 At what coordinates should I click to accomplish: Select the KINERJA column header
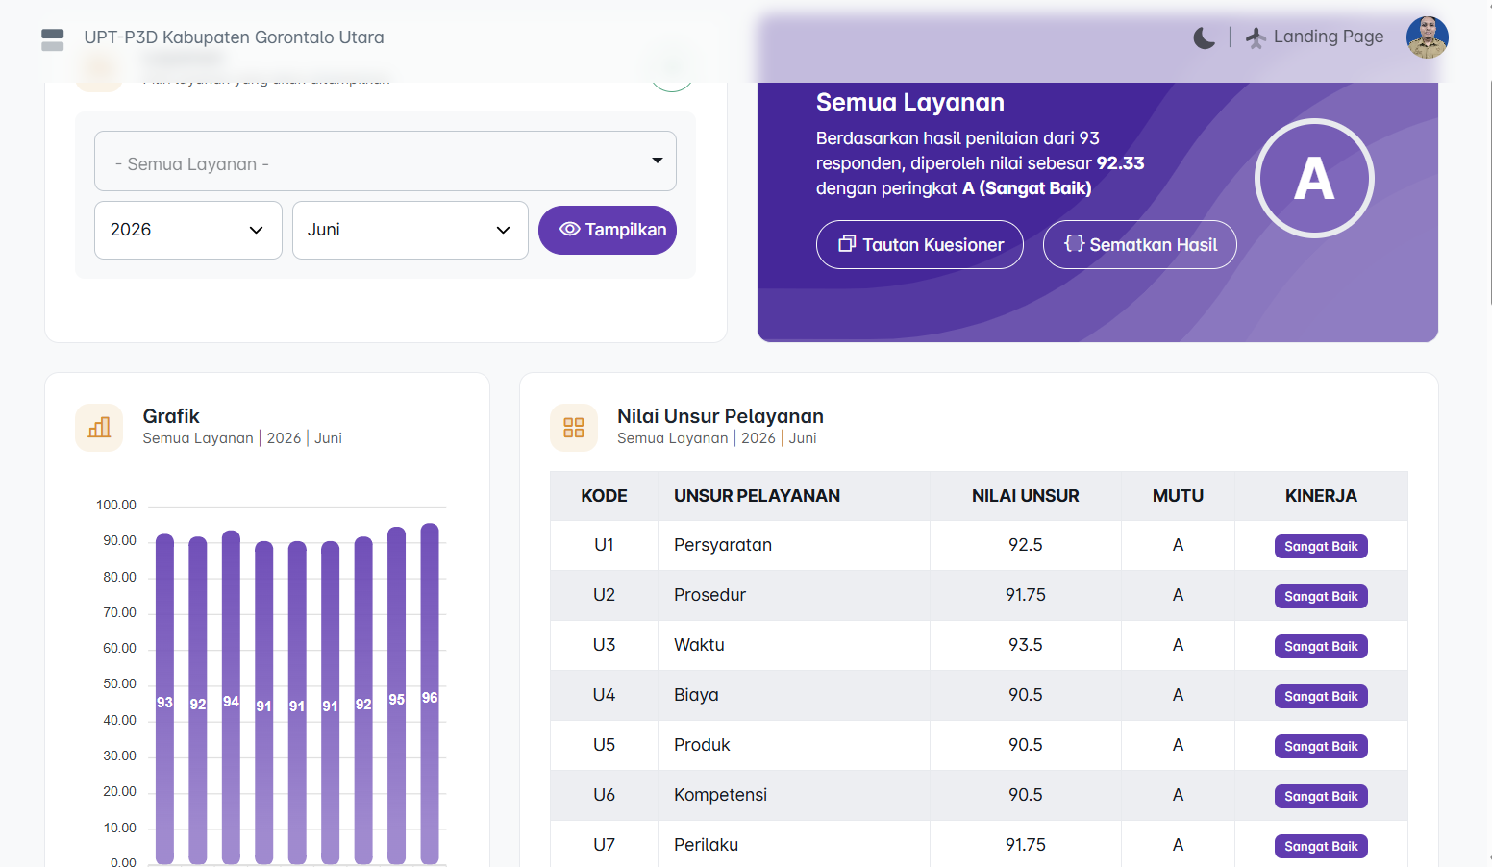pos(1321,496)
